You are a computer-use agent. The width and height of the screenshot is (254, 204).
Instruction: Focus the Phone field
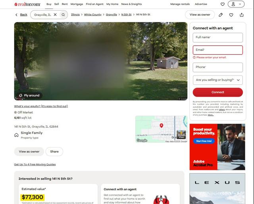(x=218, y=67)
